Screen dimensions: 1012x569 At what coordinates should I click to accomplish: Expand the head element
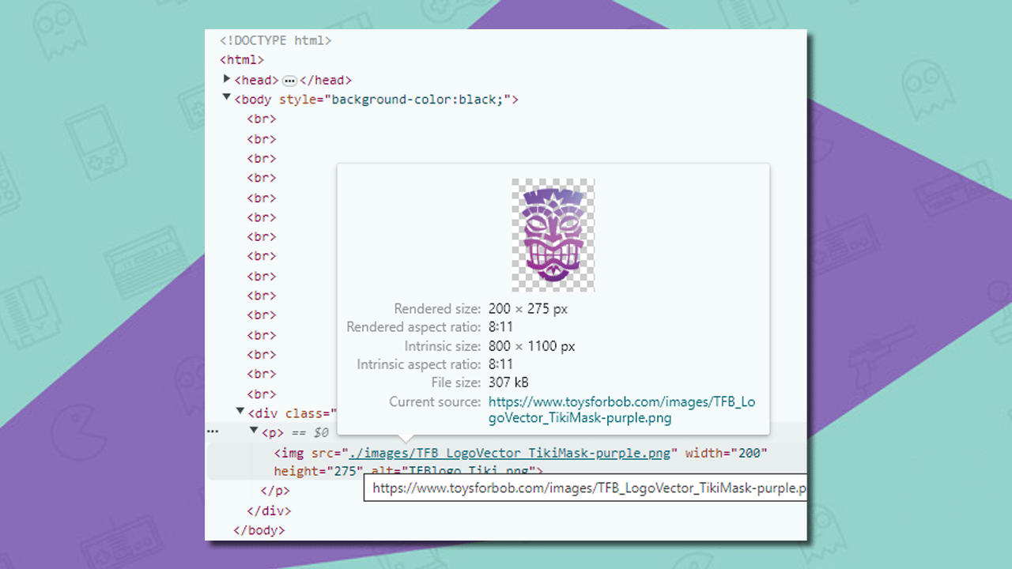227,79
